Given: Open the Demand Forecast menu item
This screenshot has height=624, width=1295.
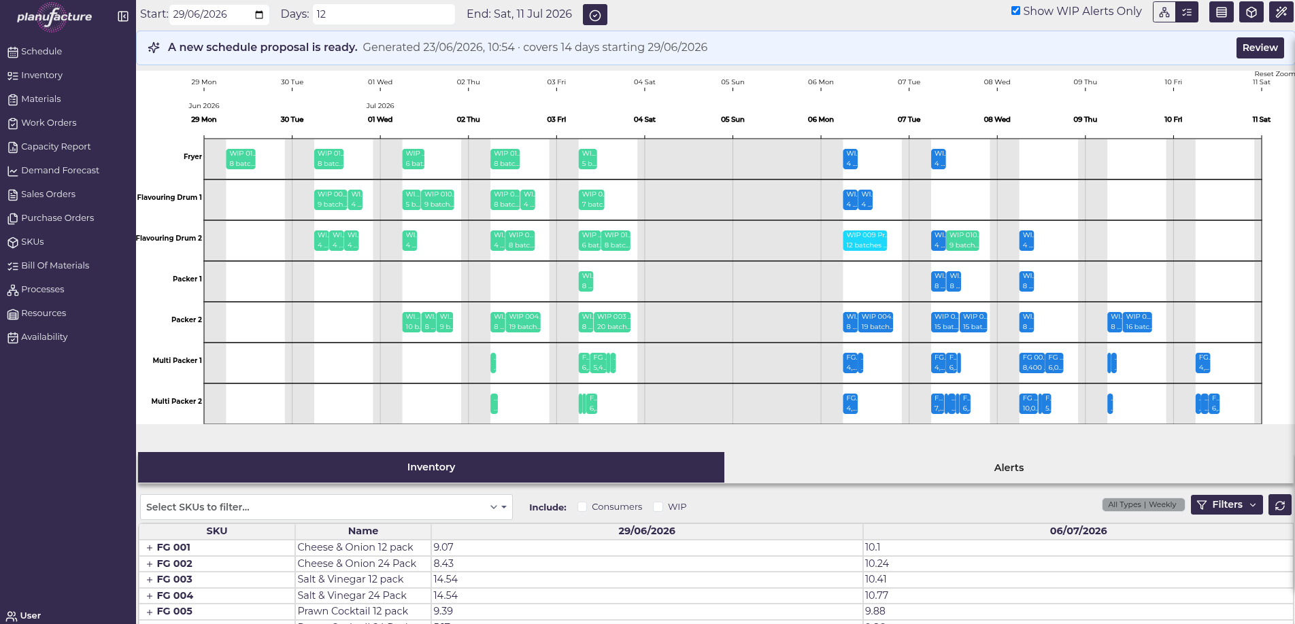Looking at the screenshot, I should tap(60, 171).
